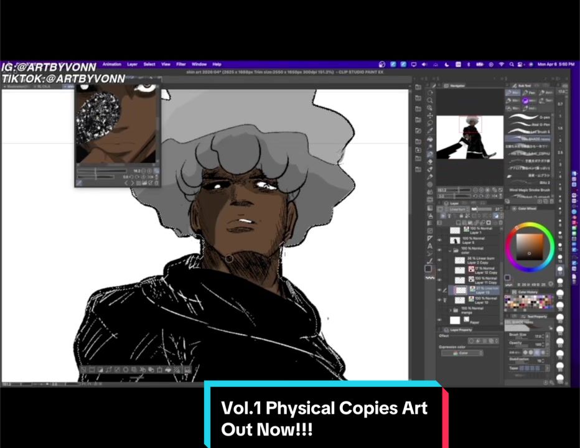Rotate canvas left in Navigator panel
The height and width of the screenshot is (448, 580).
point(475,196)
